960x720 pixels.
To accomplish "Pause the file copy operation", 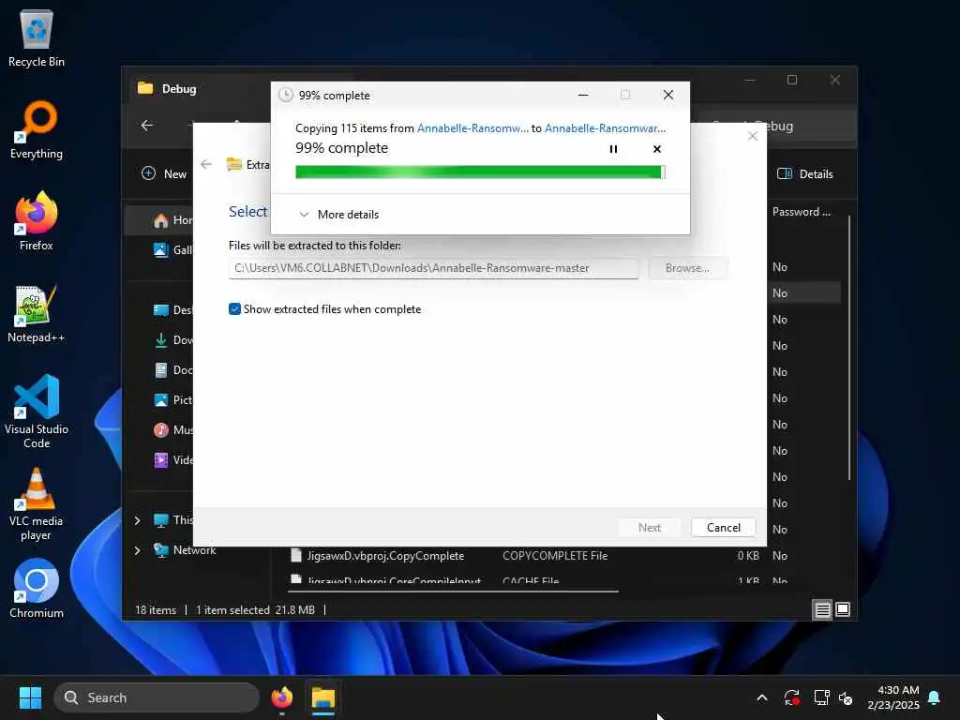I will [613, 149].
